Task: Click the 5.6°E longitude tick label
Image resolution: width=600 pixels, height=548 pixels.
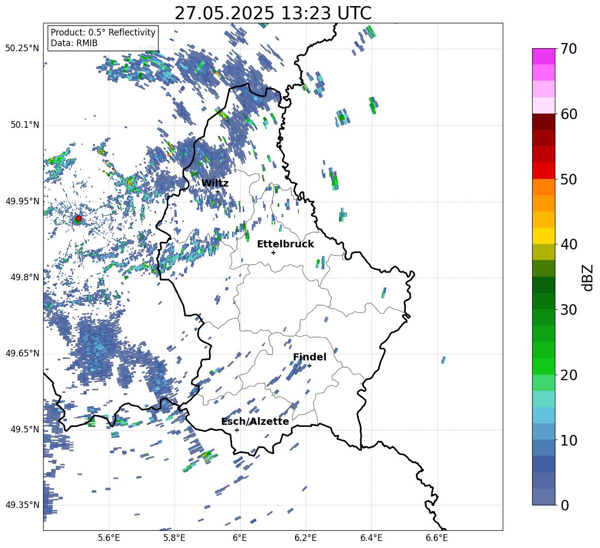Action: click(109, 538)
